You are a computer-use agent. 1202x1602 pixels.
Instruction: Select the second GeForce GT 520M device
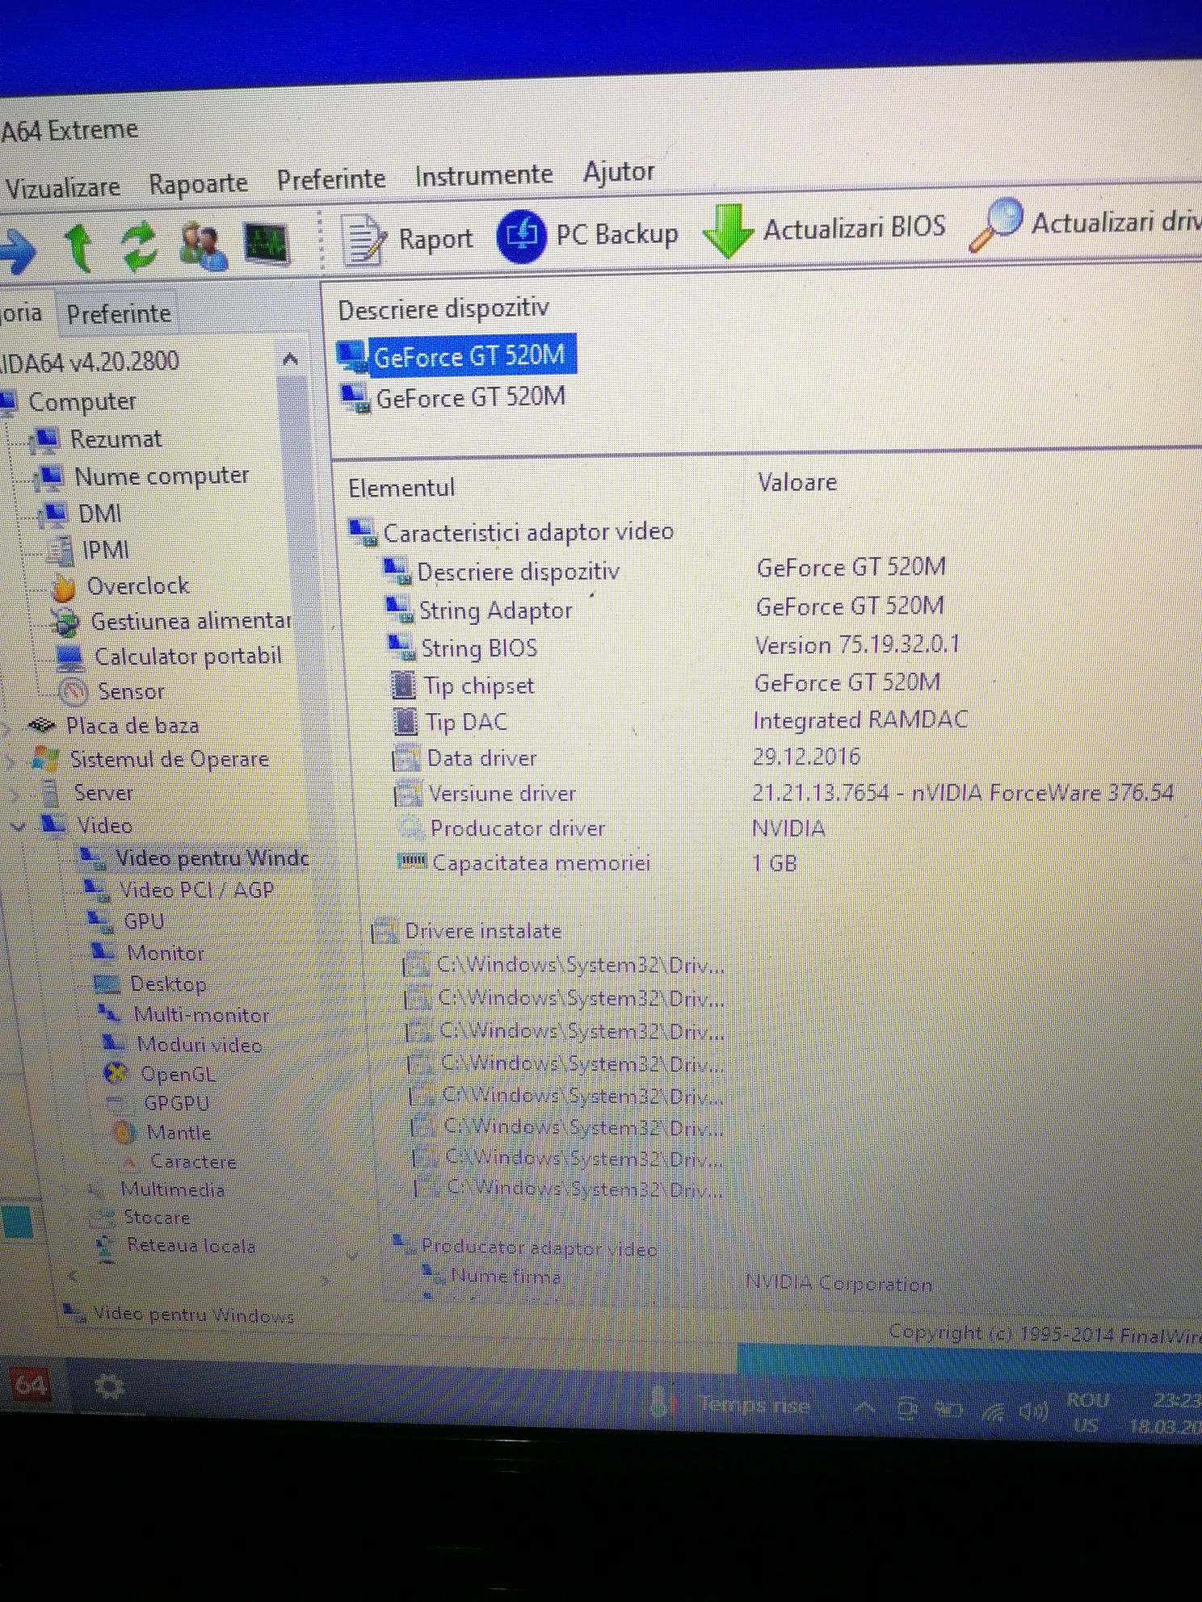pos(453,397)
